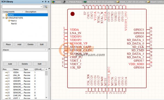Select Part B of STM32F407VET6
Viewport: 164px width, 100px height.
[x=14, y=24]
